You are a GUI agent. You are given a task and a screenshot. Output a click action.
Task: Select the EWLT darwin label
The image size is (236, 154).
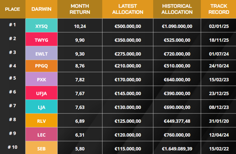pos(41,53)
